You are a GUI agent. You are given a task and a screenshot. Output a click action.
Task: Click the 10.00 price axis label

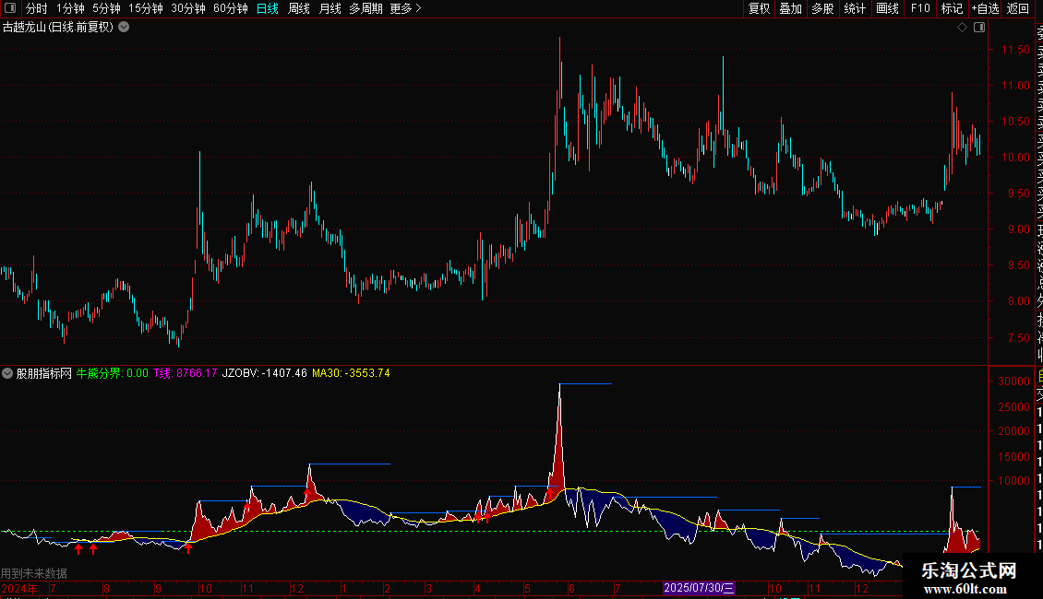point(1015,158)
